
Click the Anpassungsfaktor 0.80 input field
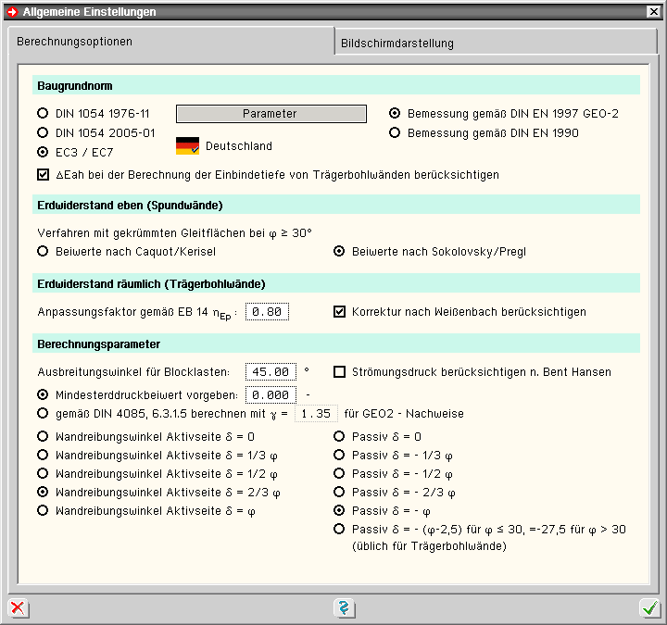pyautogui.click(x=268, y=312)
